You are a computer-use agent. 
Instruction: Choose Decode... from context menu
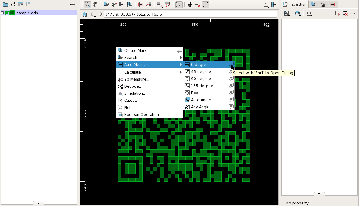150,86
